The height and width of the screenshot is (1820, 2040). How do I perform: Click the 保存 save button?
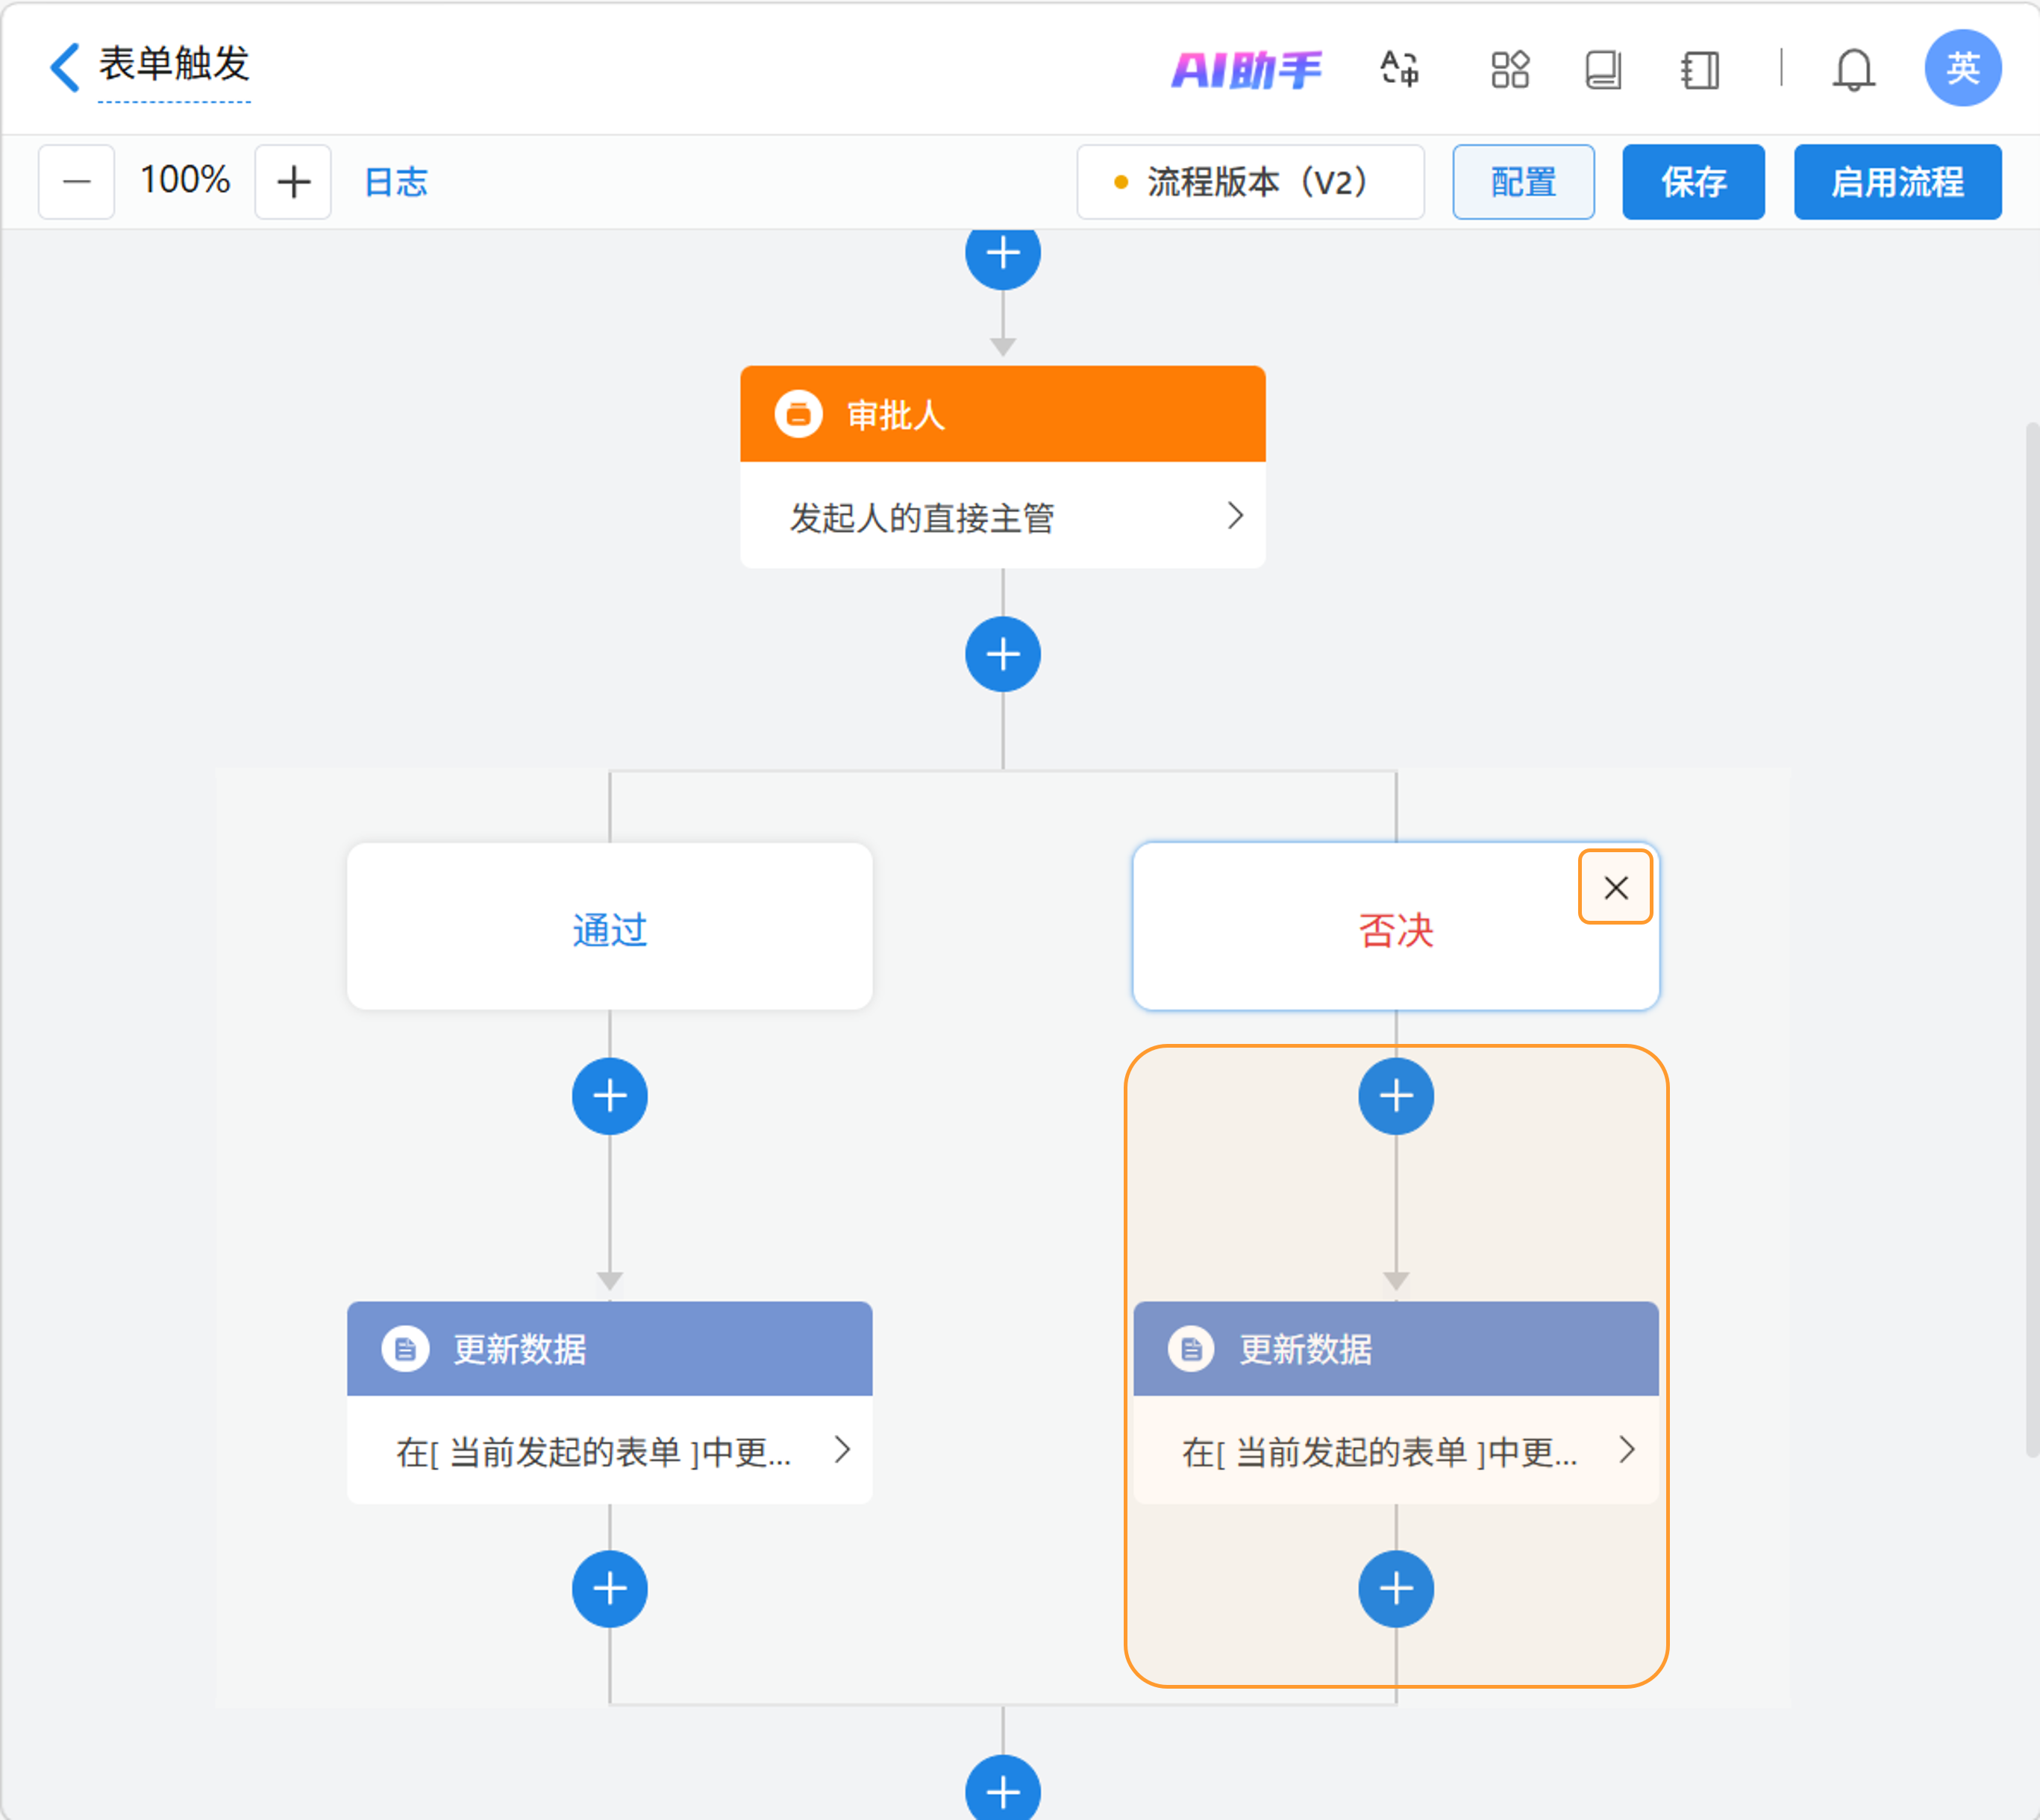1692,182
